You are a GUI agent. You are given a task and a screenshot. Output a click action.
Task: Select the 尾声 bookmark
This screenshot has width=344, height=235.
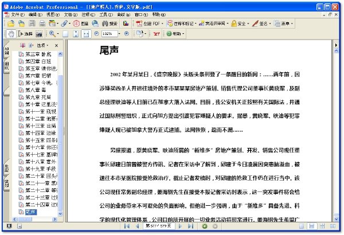point(31,212)
